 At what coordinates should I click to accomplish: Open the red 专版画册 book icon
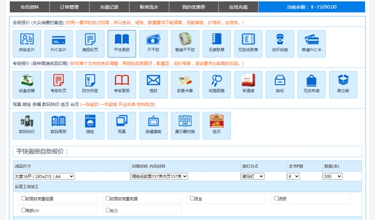coord(122,85)
